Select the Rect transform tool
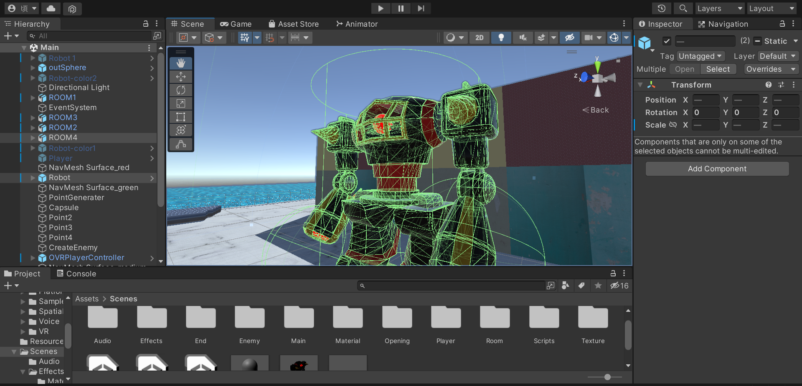 pyautogui.click(x=180, y=117)
